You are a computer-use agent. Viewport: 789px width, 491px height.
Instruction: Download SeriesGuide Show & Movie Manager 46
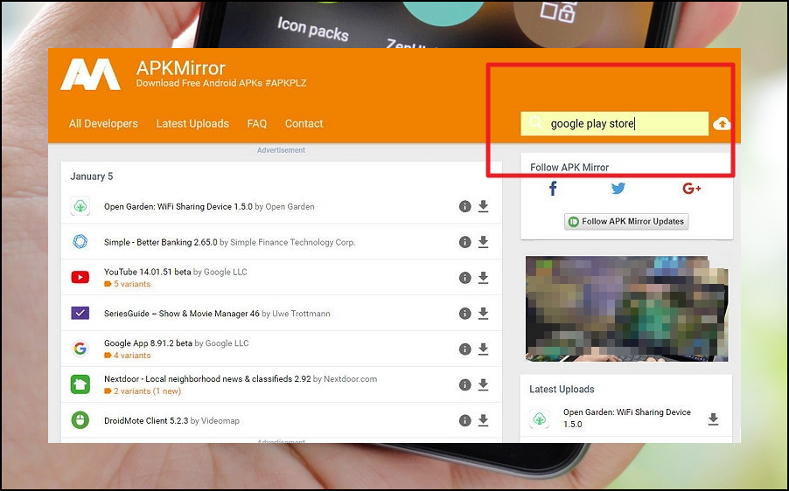(x=483, y=313)
